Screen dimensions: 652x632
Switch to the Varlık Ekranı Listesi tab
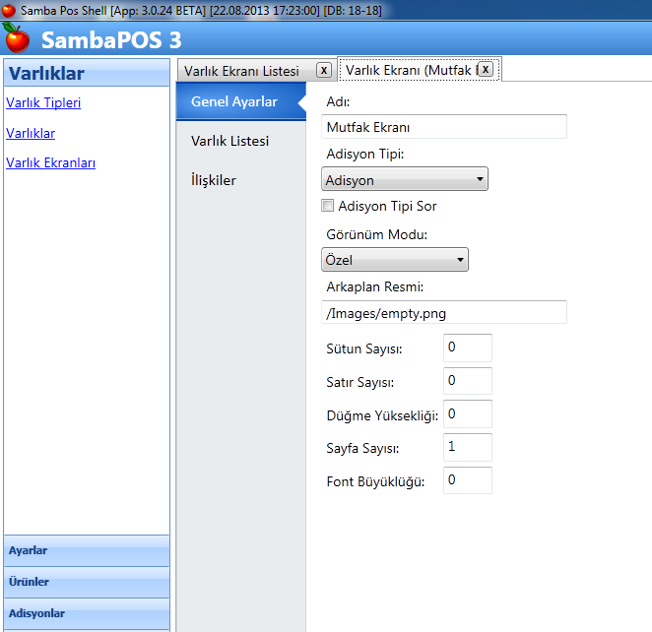pyautogui.click(x=242, y=71)
